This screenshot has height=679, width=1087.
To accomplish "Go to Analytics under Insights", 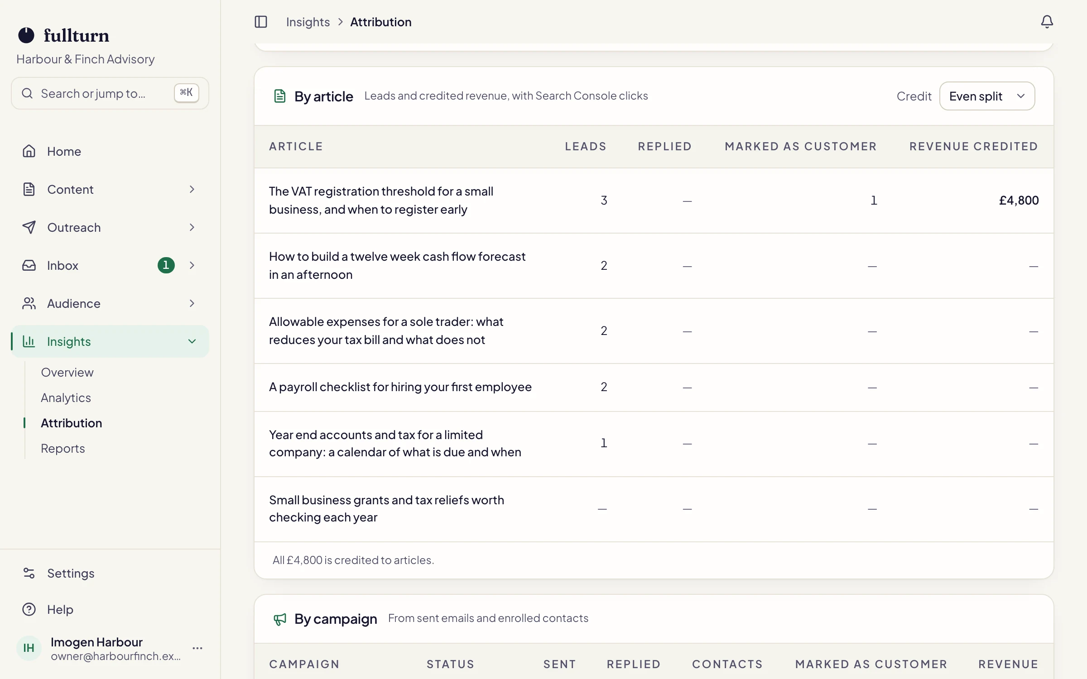I will pyautogui.click(x=66, y=397).
